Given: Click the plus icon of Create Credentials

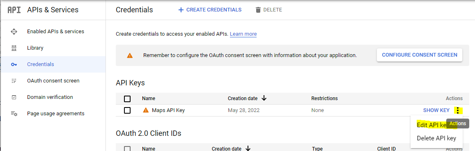Looking at the screenshot, I should pyautogui.click(x=181, y=10).
